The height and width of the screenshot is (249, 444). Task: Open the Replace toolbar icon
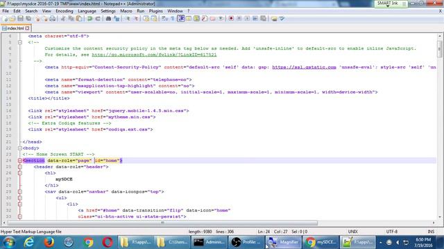pos(117,19)
